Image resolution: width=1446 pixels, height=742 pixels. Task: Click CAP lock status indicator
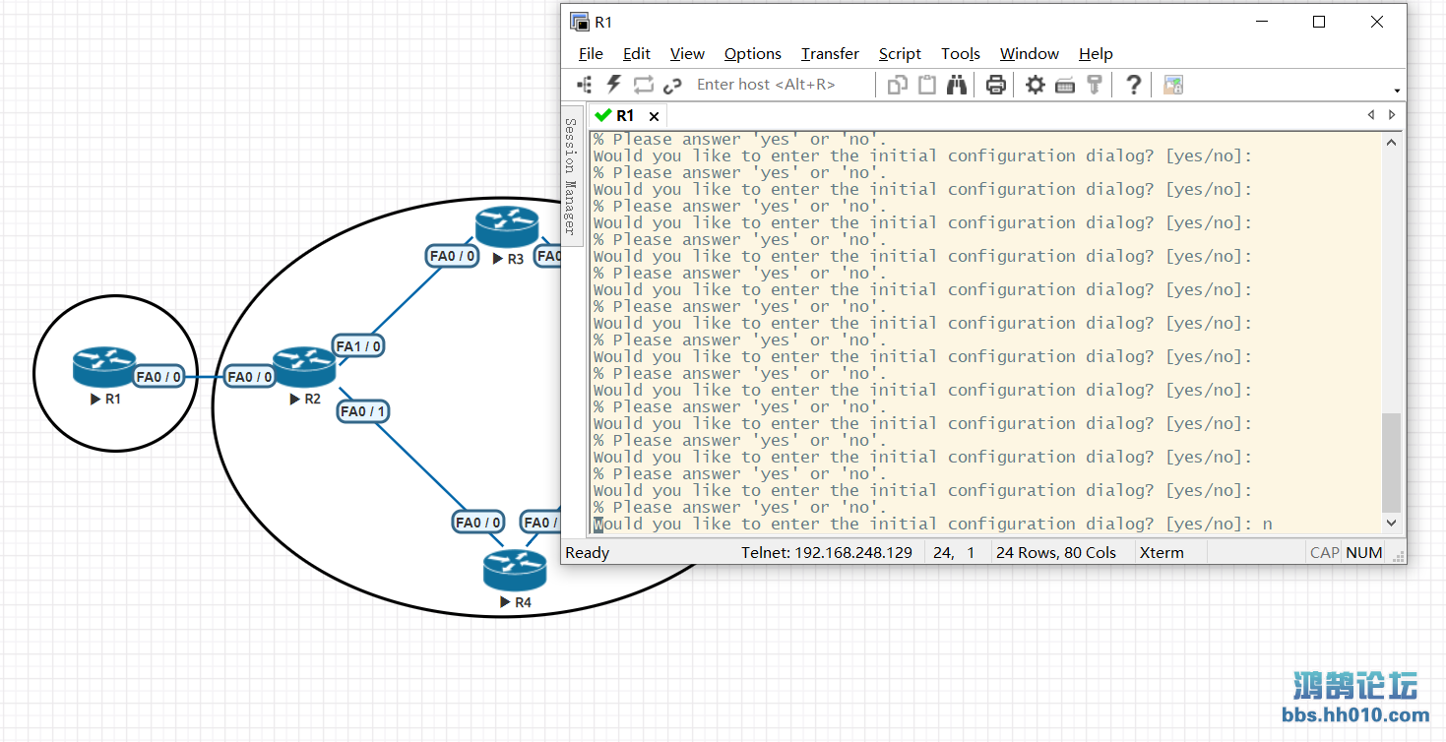[1325, 553]
